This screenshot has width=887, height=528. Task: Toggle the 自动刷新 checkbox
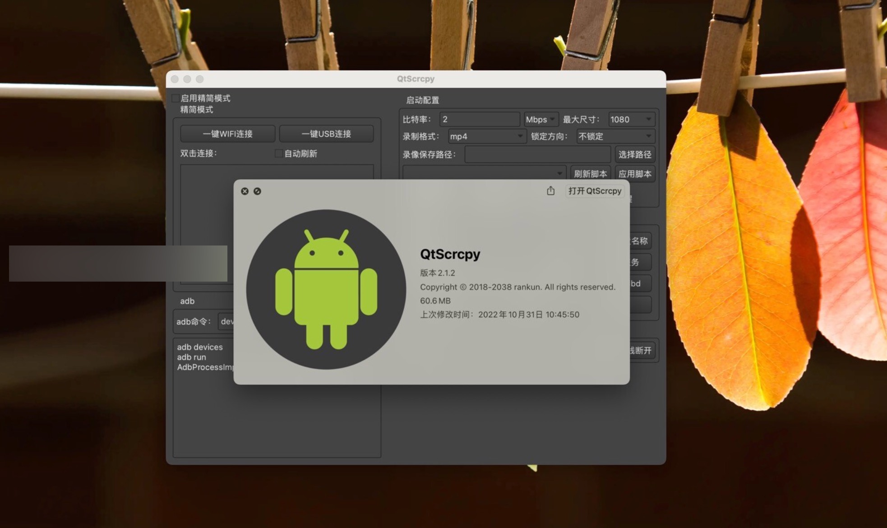point(279,153)
